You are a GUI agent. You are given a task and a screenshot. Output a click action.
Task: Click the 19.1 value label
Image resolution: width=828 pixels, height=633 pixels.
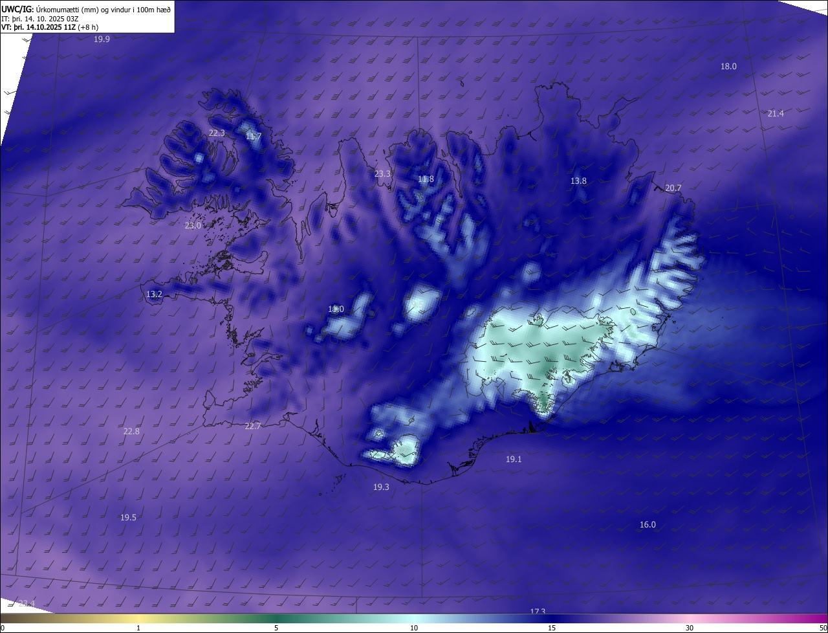513,460
